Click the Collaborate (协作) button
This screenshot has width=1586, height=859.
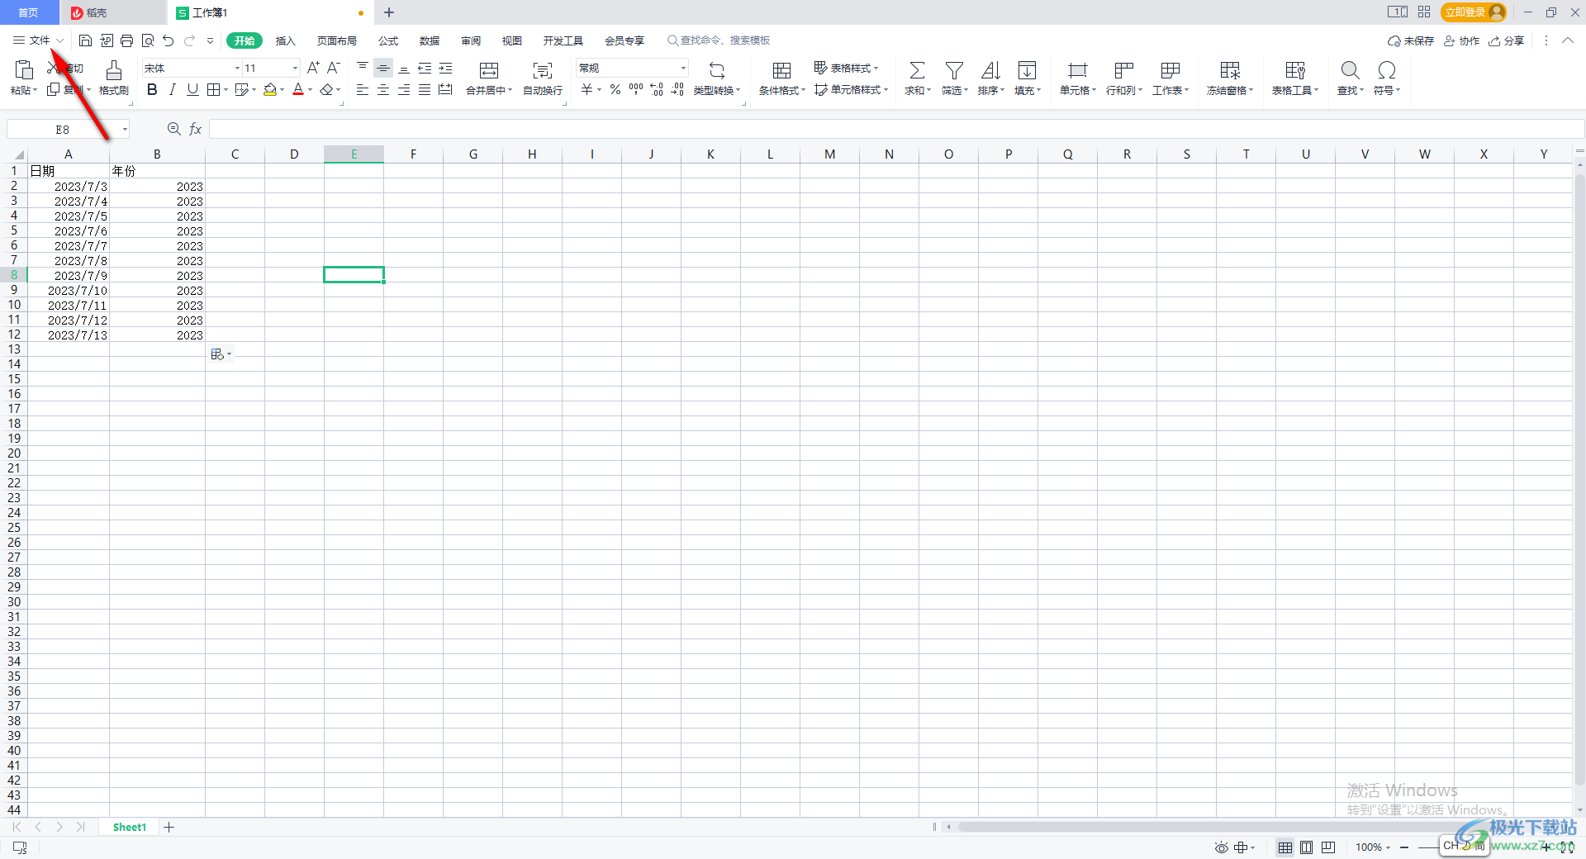pyautogui.click(x=1461, y=40)
